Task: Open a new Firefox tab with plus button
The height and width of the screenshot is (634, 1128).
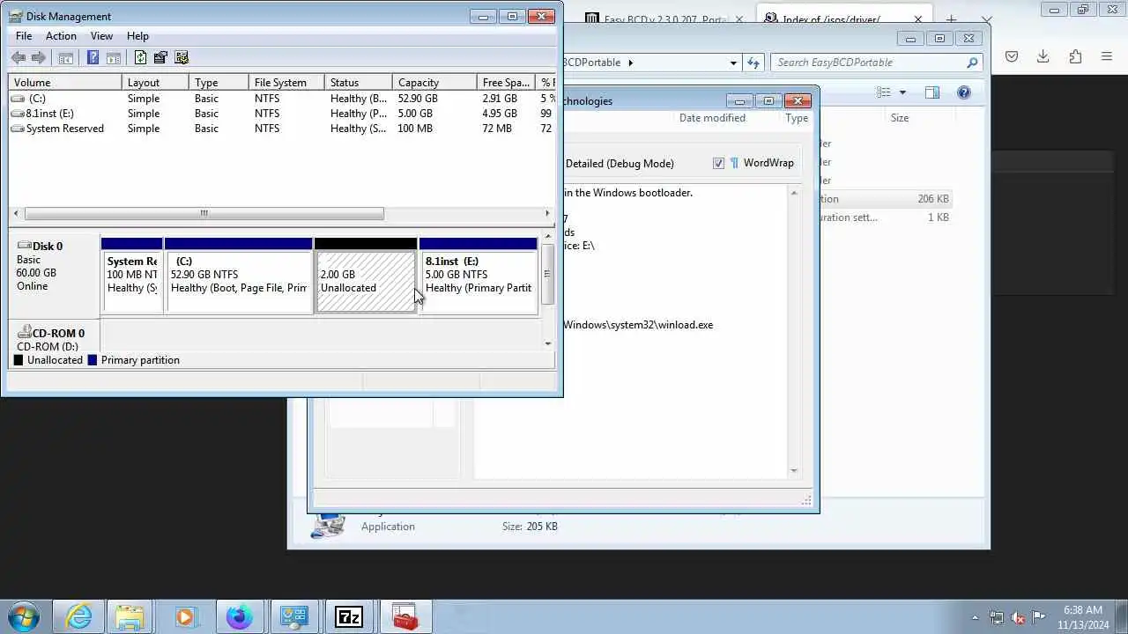Action: tap(951, 19)
